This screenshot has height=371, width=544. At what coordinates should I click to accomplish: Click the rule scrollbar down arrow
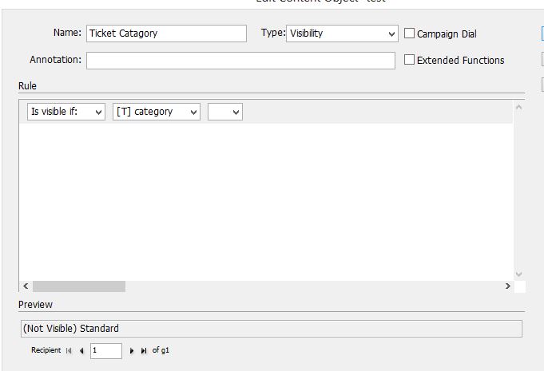tap(518, 273)
